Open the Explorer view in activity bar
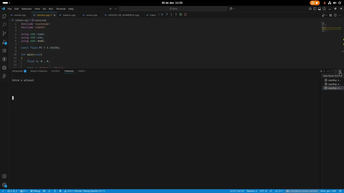344x193 pixels. click(4, 16)
